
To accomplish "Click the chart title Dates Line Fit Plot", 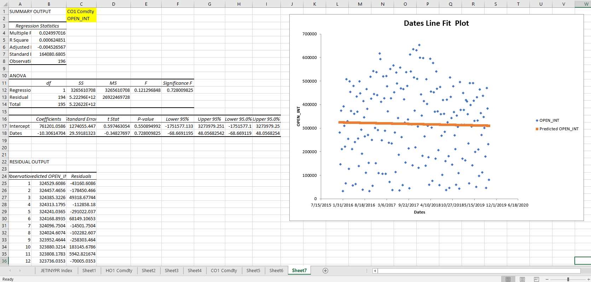I will coord(436,23).
